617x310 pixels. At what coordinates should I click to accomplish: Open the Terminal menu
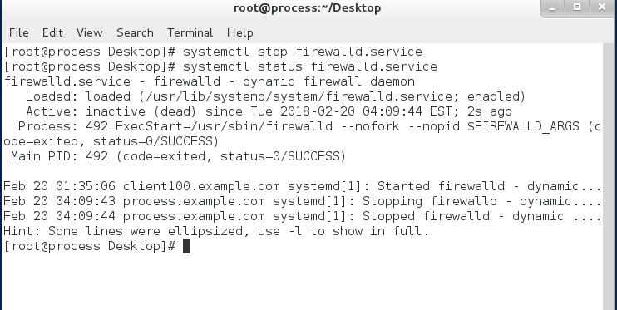coord(190,32)
